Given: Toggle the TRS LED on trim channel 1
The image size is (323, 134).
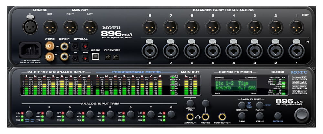Looking at the screenshot, I should (x=22, y=120).
